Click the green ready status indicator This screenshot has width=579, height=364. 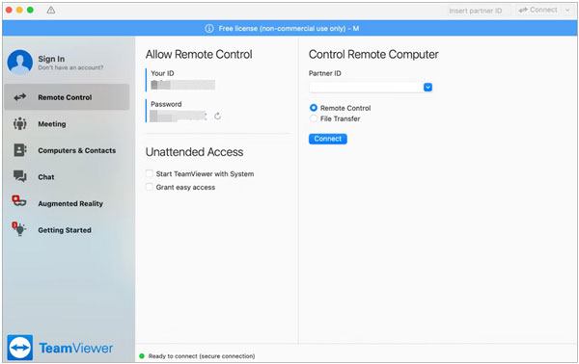point(142,356)
